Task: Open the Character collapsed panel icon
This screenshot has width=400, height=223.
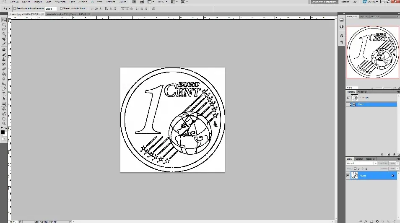Action: (341, 36)
